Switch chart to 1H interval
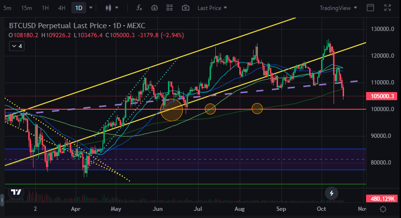 click(45, 8)
